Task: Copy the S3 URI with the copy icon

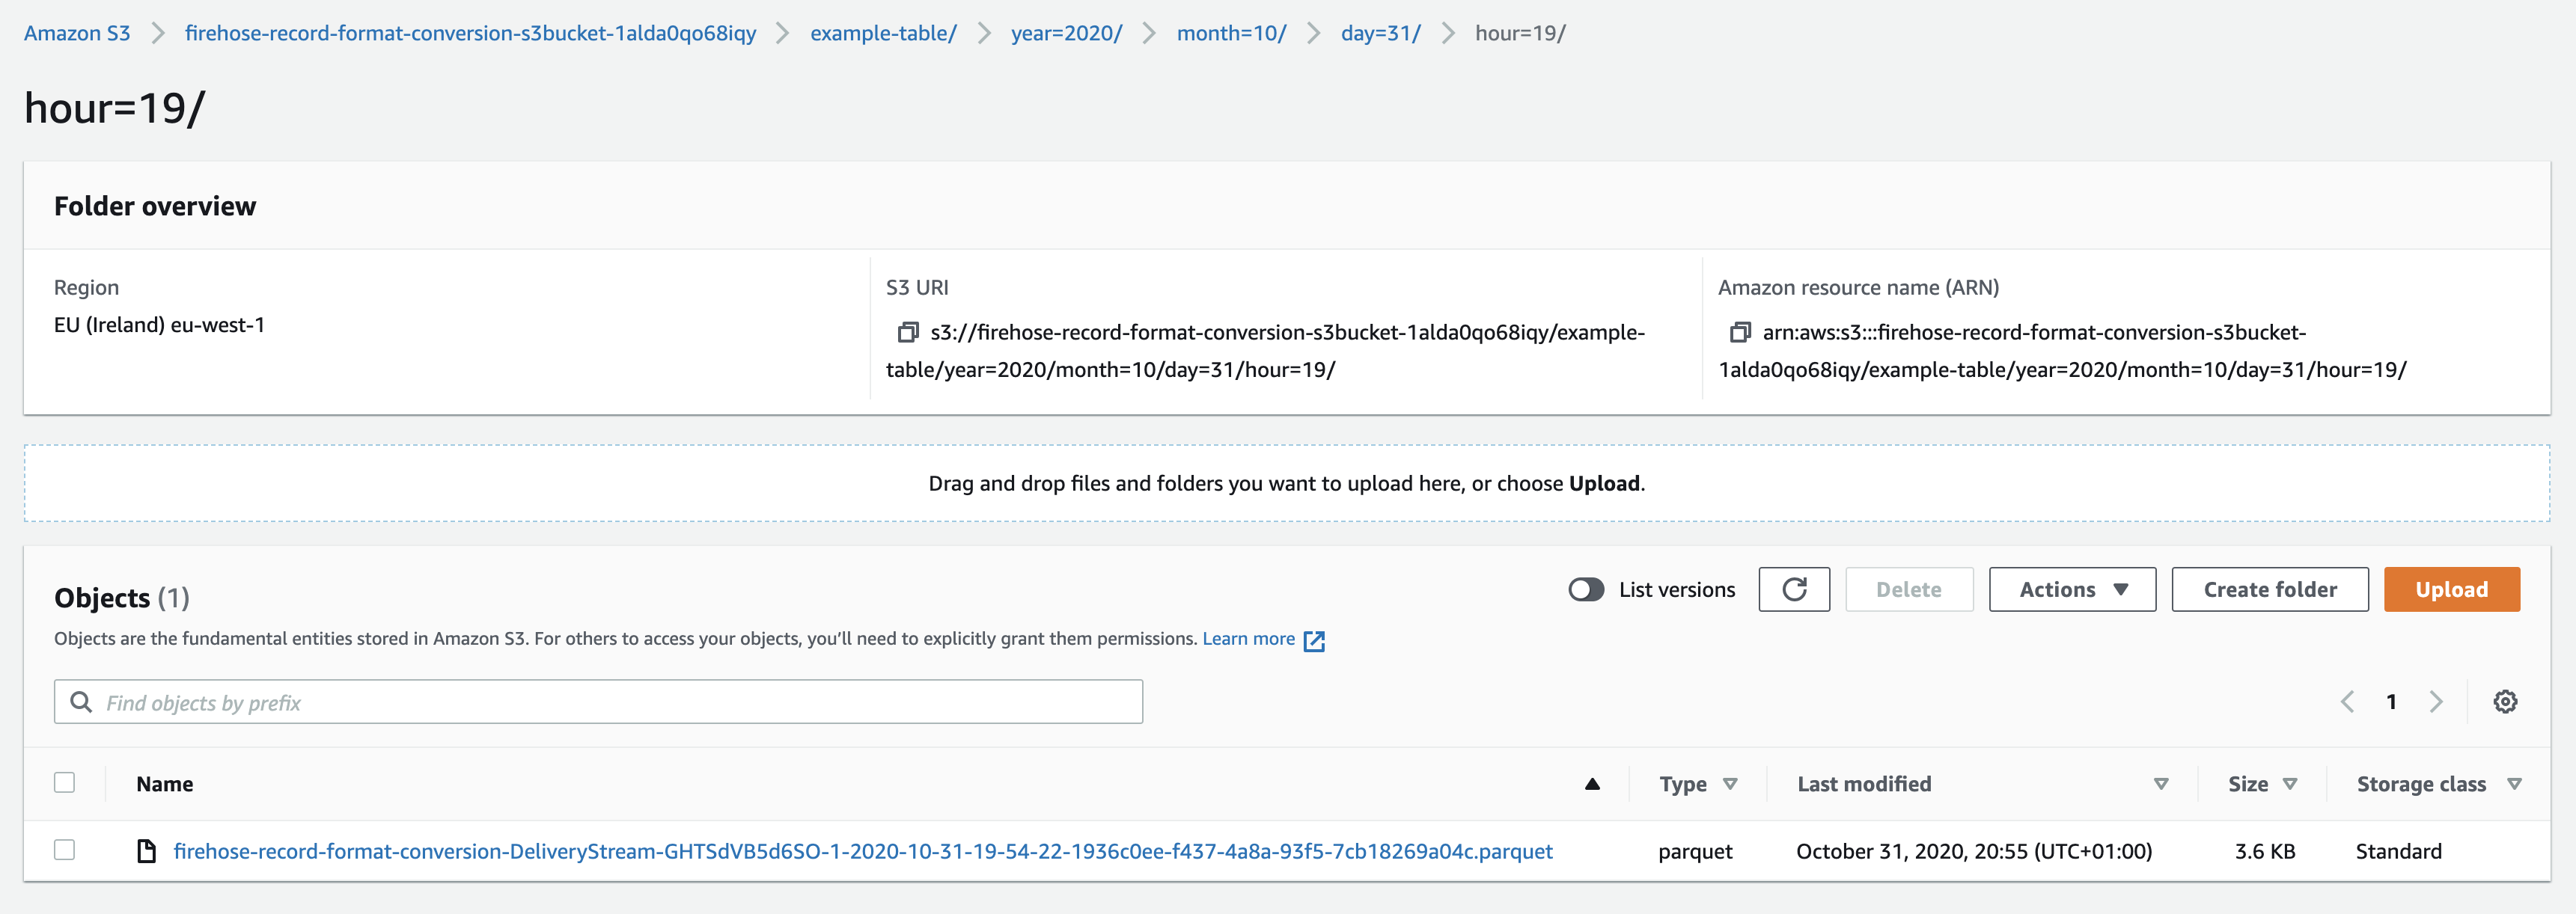Action: pos(907,331)
